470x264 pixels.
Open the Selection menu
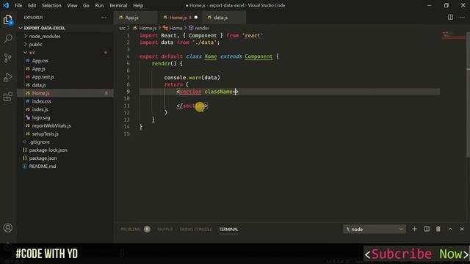[x=51, y=5]
